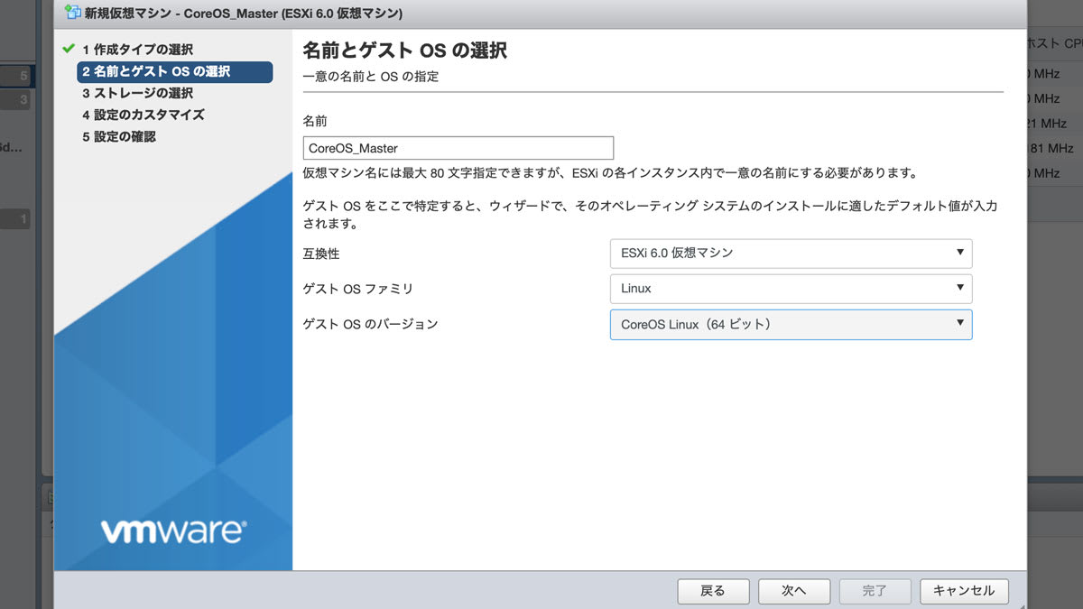Go to step 1 作成タイプの選択
The image size is (1083, 609).
coord(137,50)
